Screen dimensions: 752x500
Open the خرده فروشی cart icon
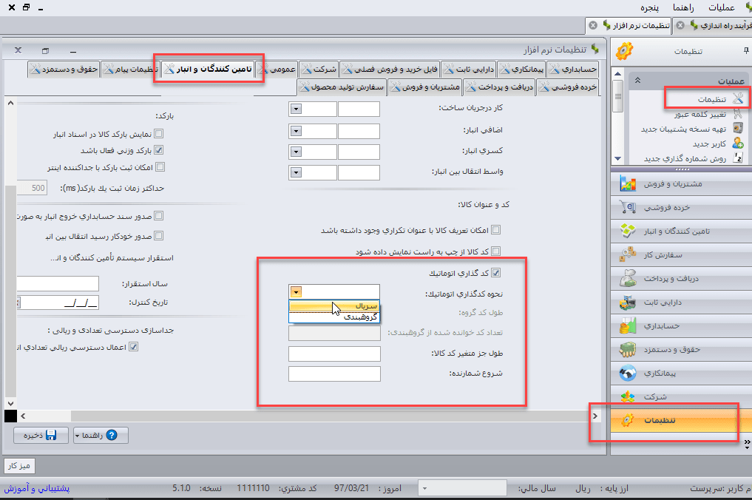[x=628, y=207]
